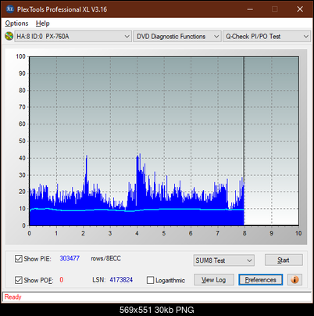
Task: Click the LSN value 4173824
Action: point(121,280)
